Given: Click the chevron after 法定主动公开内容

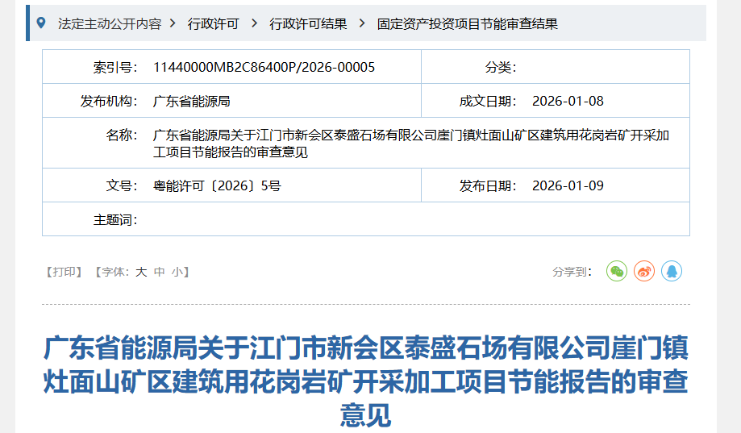Looking at the screenshot, I should click(x=171, y=24).
